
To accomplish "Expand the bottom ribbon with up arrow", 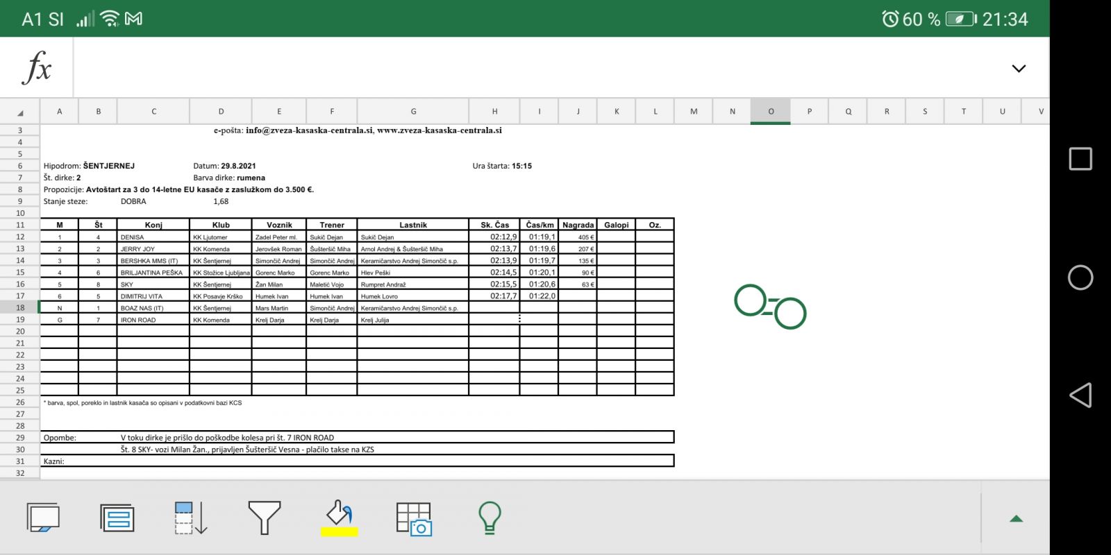I will pos(1016,518).
